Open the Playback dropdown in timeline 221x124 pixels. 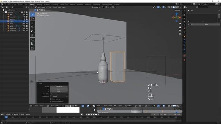(x=9, y=115)
